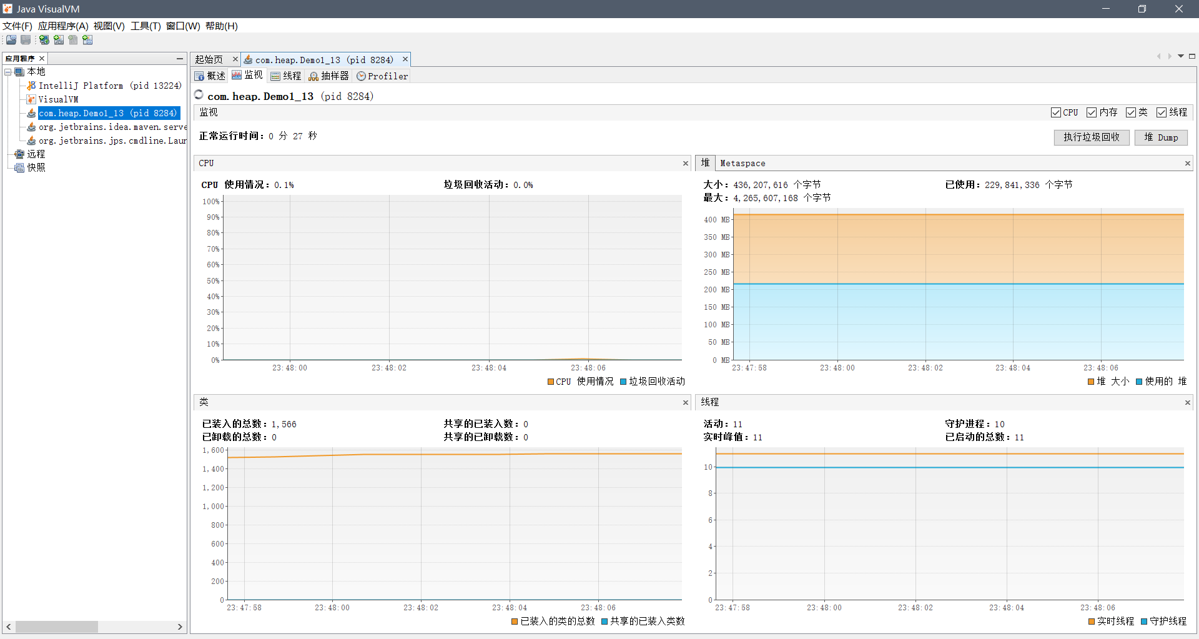
Task: Click the Java VisualVM title bar icon
Action: 7,9
